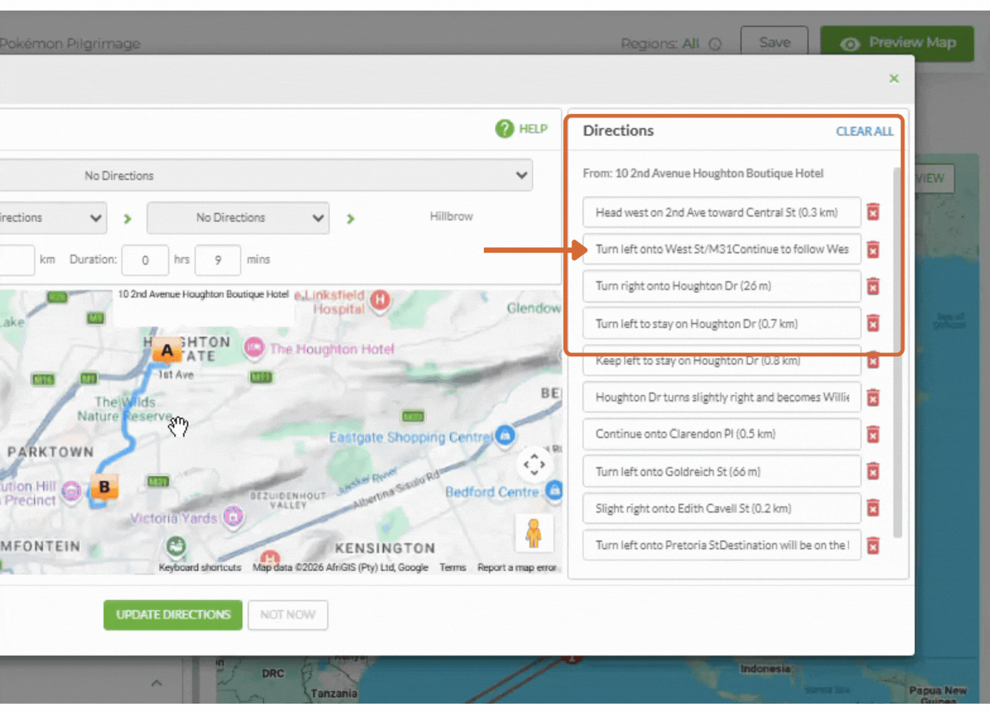990x713 pixels.
Task: Click Report a map error link
Action: pyautogui.click(x=517, y=568)
